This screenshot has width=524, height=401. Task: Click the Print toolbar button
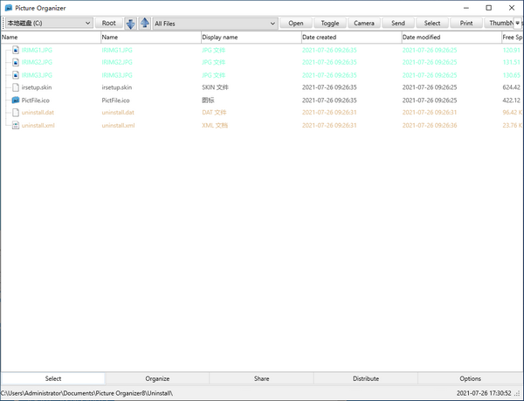[466, 24]
